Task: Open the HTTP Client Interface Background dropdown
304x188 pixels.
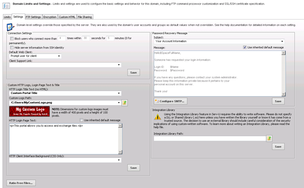Action: pyautogui.click(x=119, y=160)
